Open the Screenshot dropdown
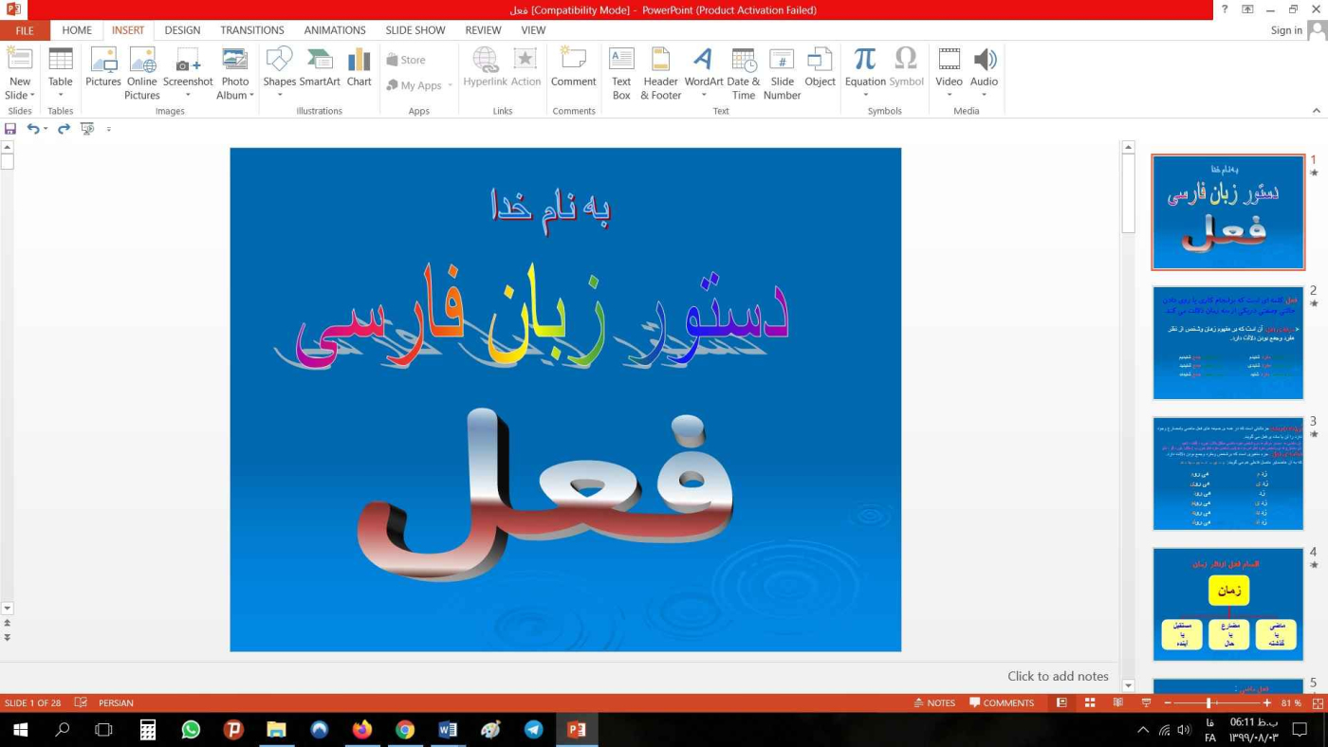The height and width of the screenshot is (747, 1328). pyautogui.click(x=188, y=95)
